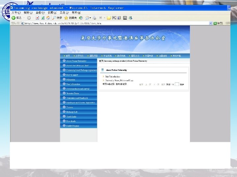Click the Refresh page icon
This screenshot has height=177, width=237.
tap(43, 18)
